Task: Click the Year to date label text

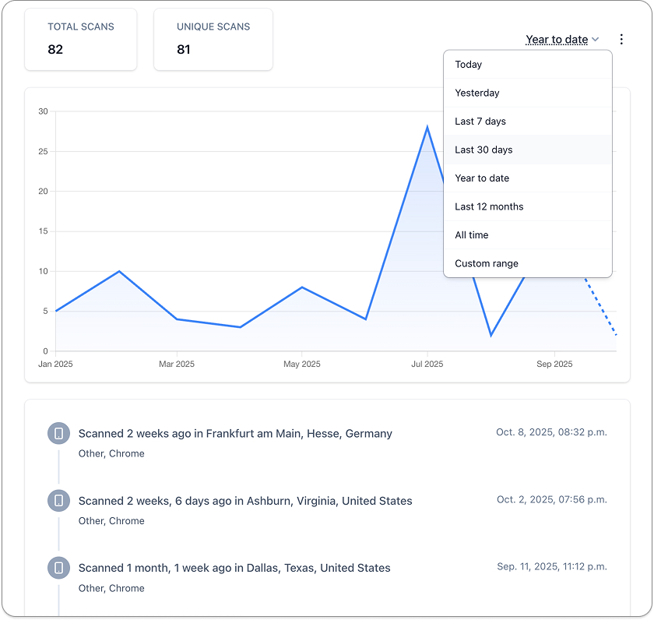Action: click(557, 39)
